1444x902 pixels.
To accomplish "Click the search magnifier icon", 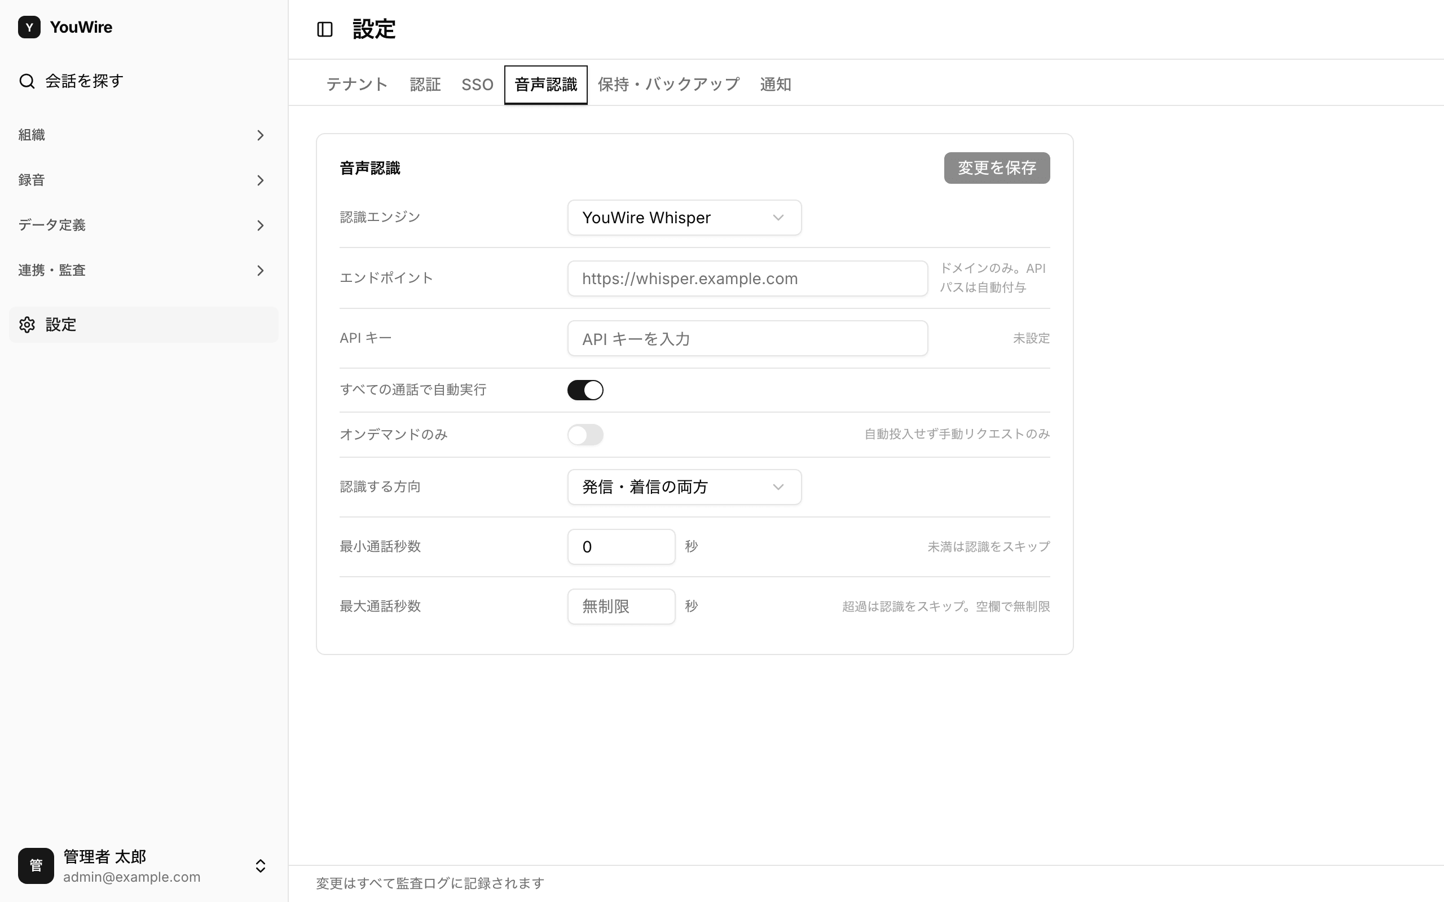I will (x=27, y=81).
